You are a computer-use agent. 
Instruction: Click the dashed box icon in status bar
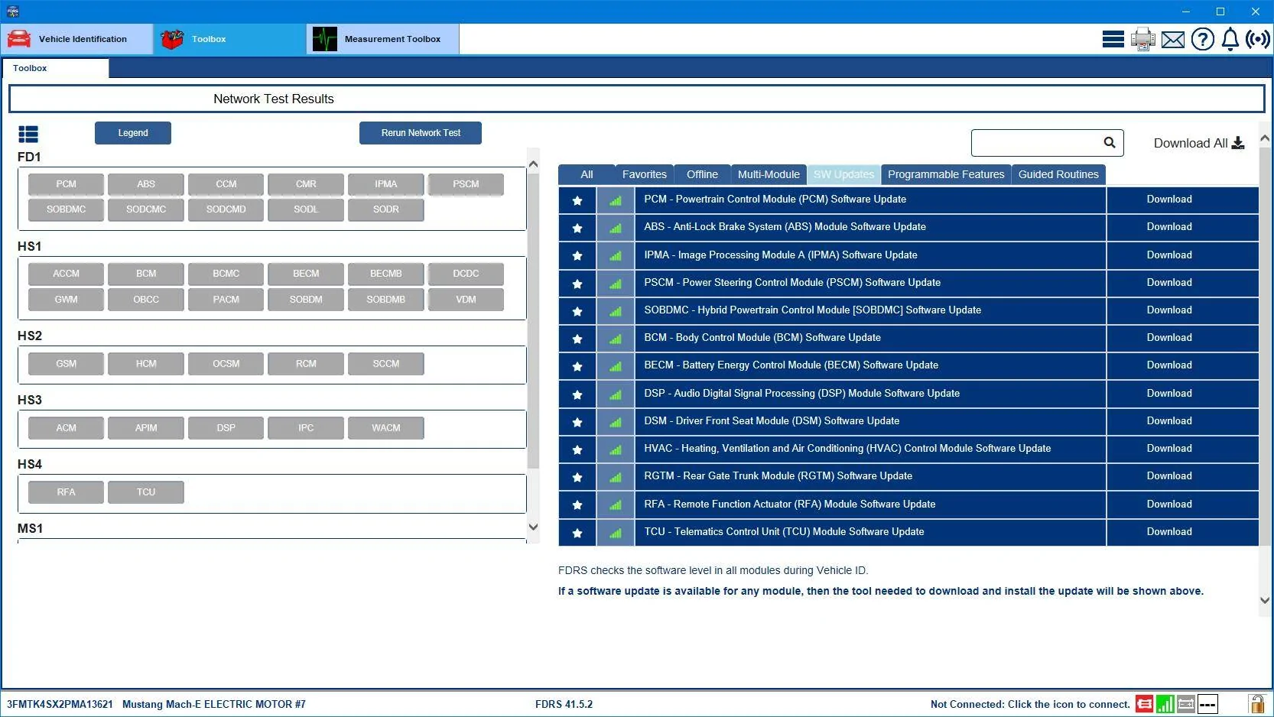click(1207, 704)
